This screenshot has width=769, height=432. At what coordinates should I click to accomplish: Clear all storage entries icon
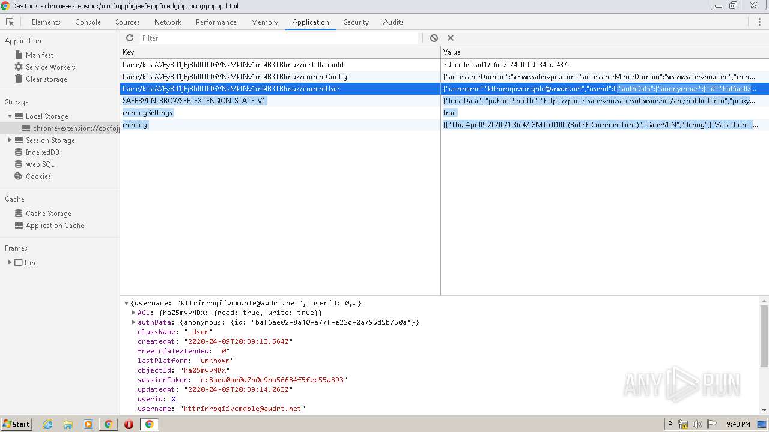coord(434,38)
